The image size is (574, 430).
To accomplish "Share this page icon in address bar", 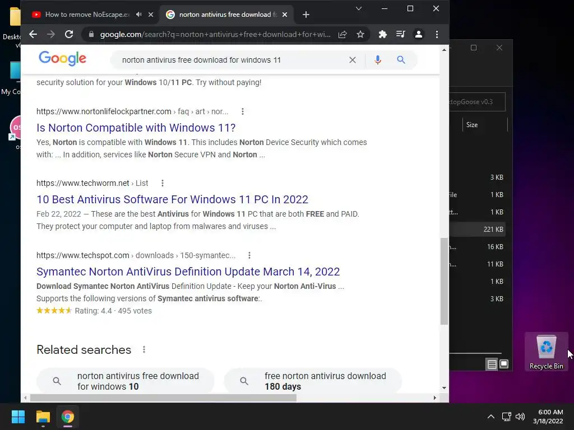I will 342,34.
